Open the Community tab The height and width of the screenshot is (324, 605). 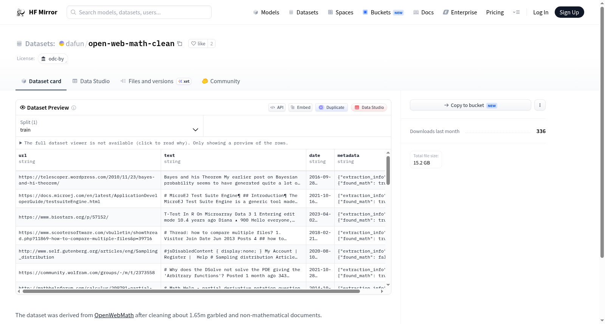221,81
